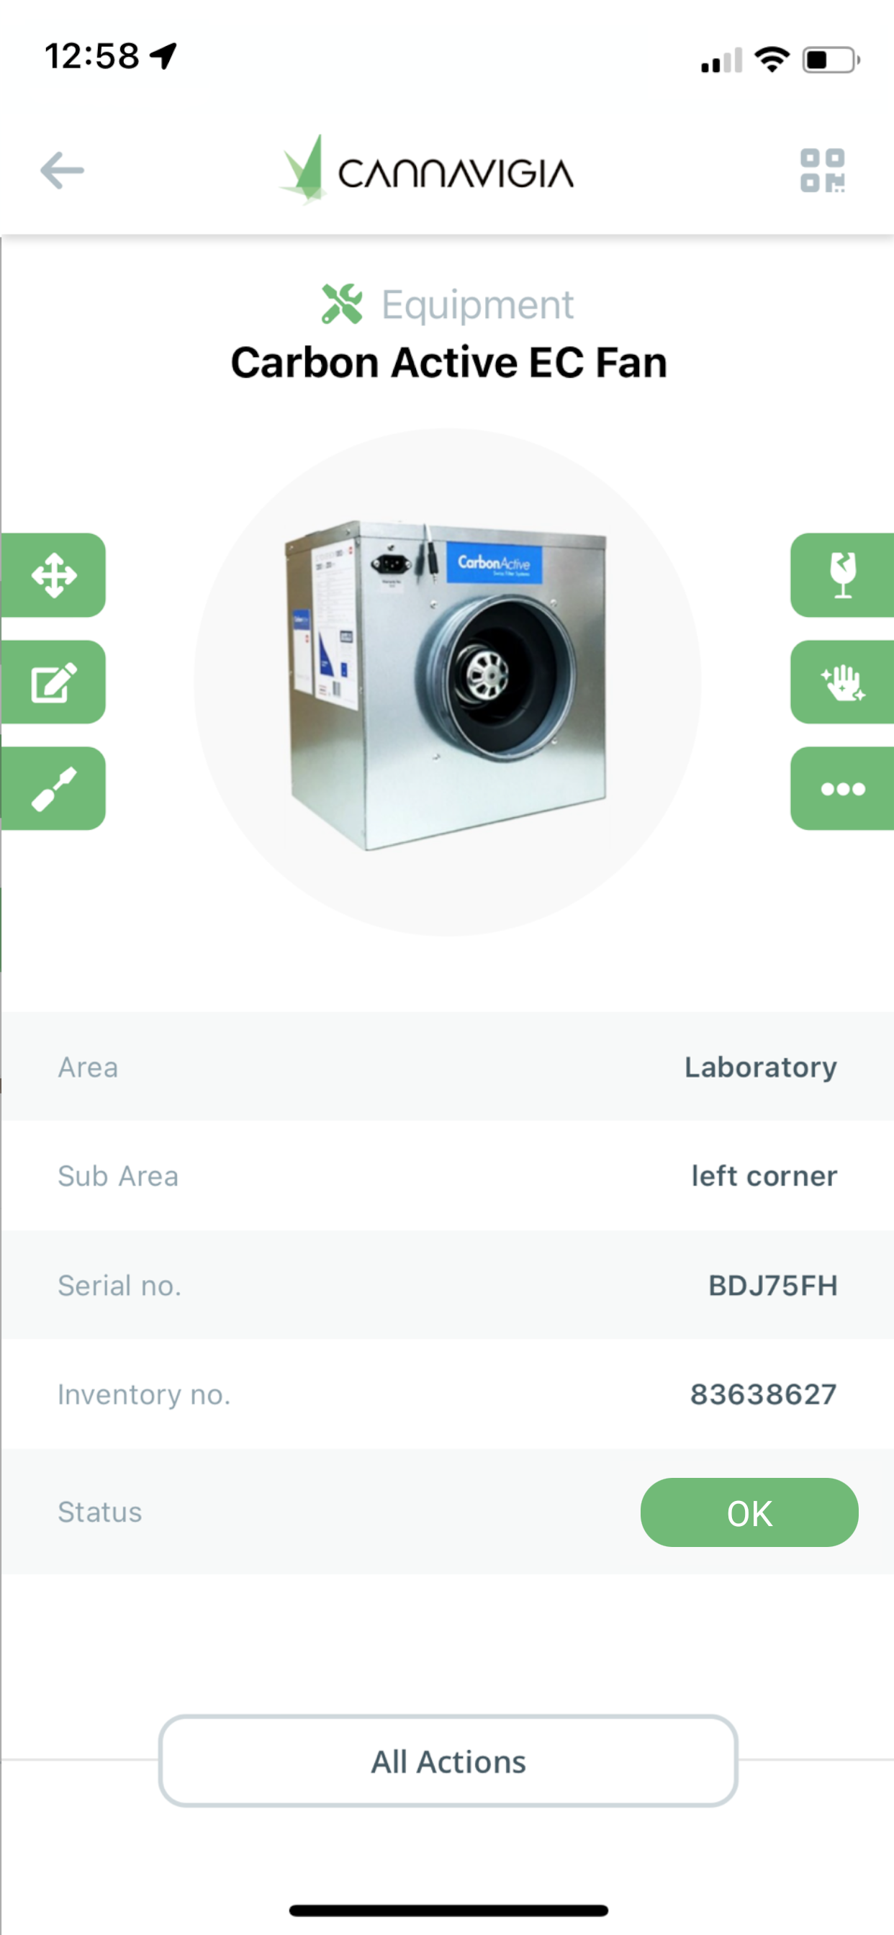Tap the Carbon Active EC Fan title
This screenshot has height=1935, width=894.
(x=448, y=363)
